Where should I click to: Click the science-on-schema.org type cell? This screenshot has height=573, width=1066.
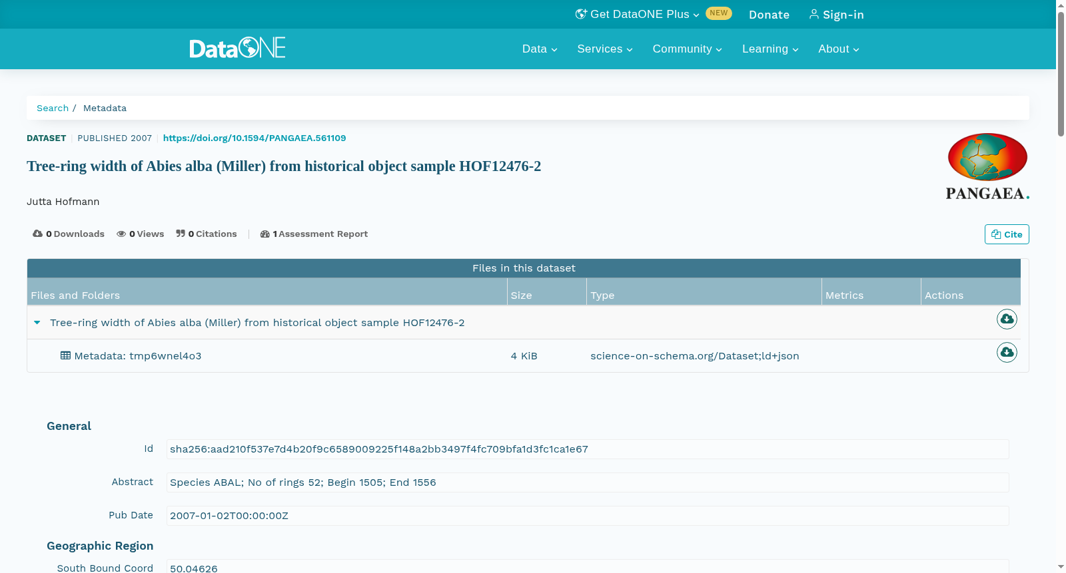(x=695, y=356)
